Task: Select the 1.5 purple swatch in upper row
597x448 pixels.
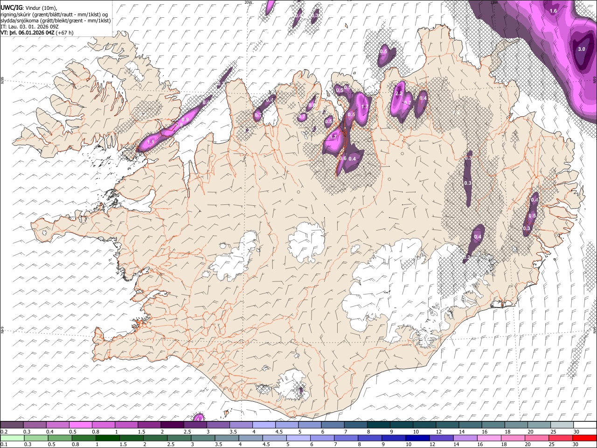Action: tap(149, 425)
